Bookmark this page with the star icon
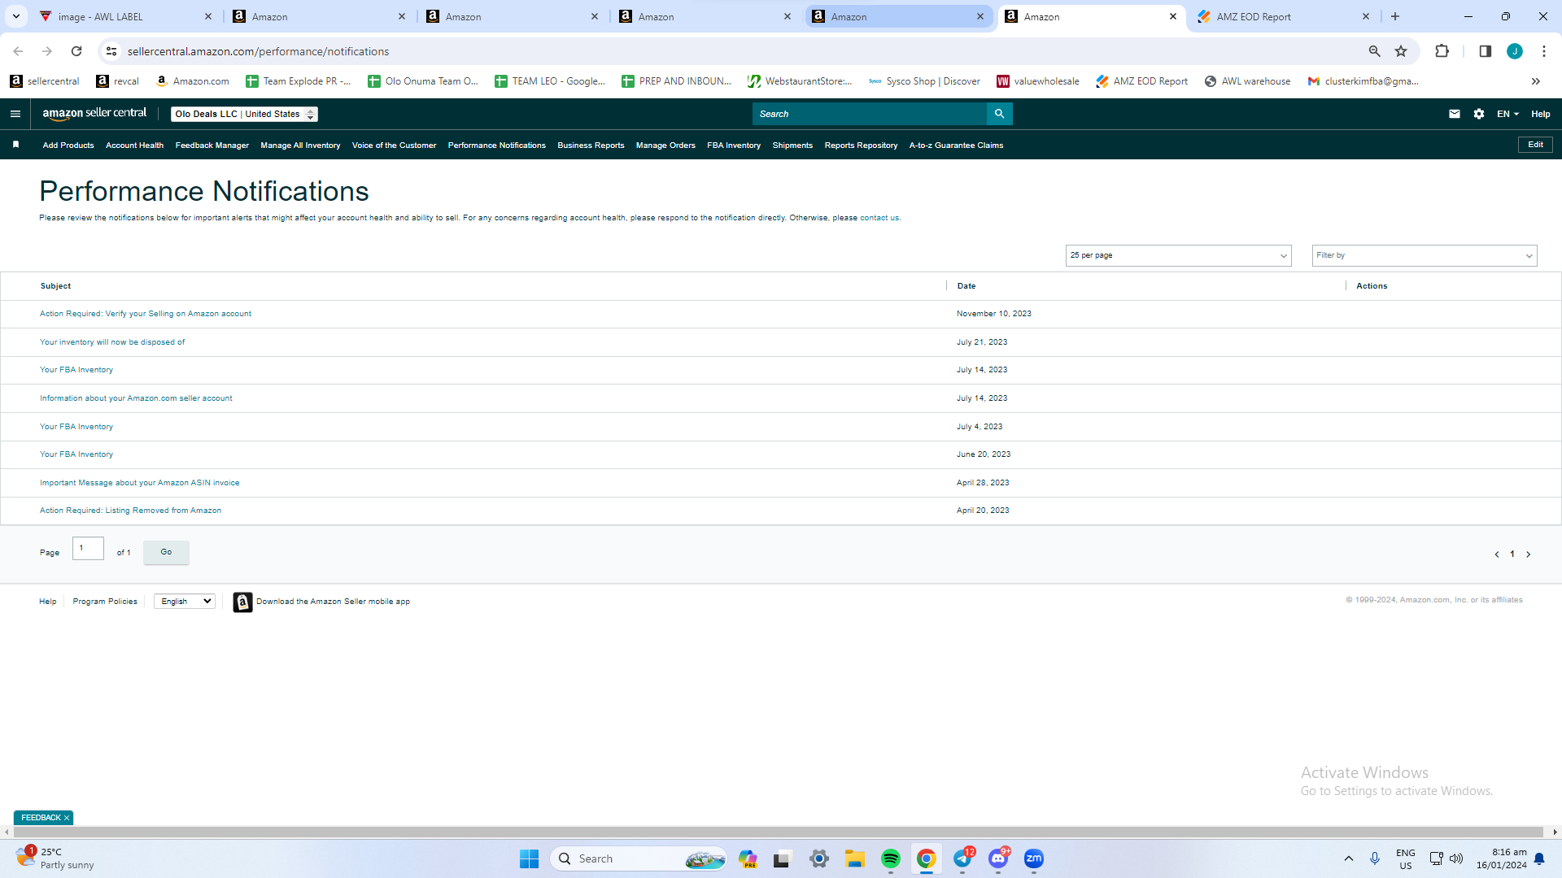1562x878 pixels. click(1401, 51)
